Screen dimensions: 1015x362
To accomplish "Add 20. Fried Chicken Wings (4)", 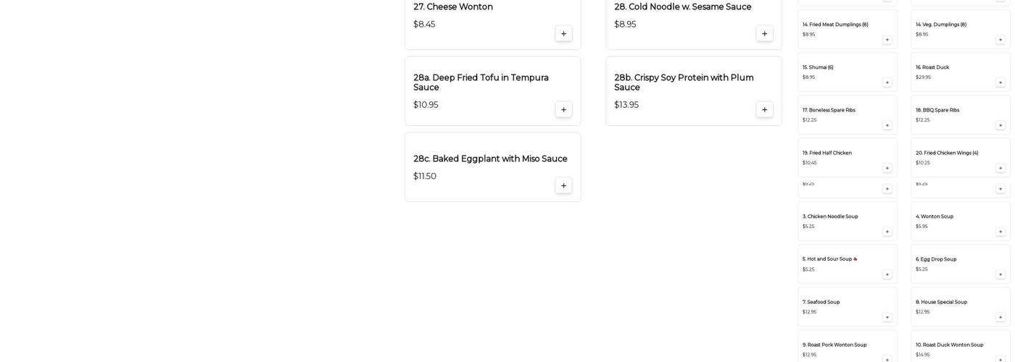I will point(1000,168).
